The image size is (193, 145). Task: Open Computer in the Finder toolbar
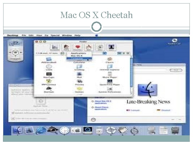coord(55,47)
